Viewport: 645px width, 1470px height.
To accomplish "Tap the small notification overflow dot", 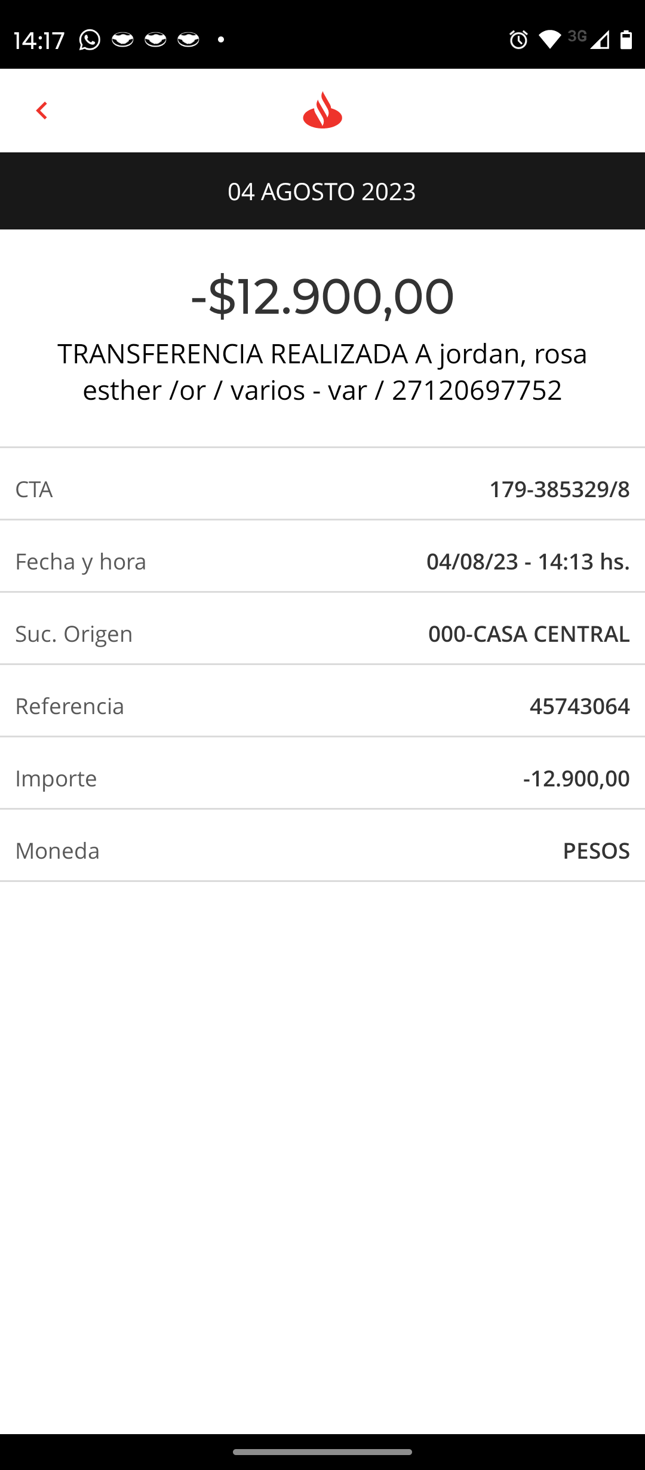I will (x=221, y=39).
